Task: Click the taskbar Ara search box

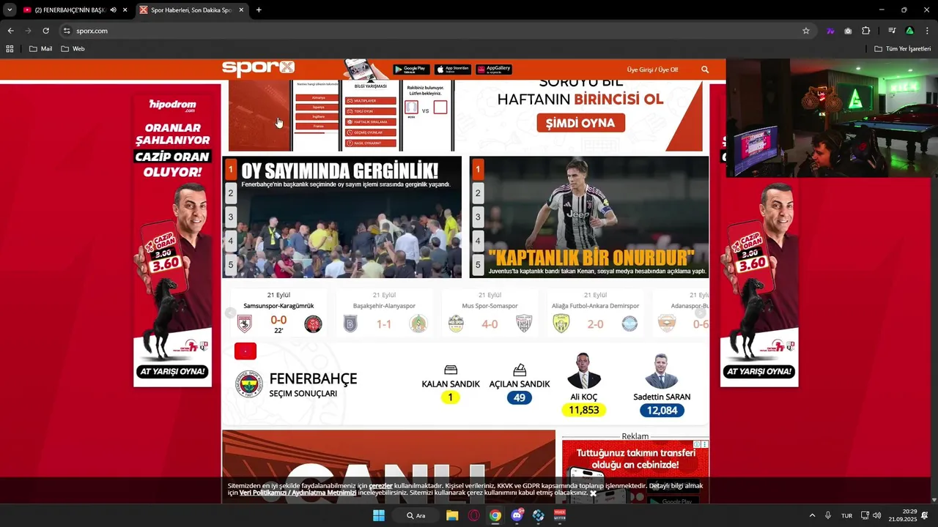Action: (416, 515)
